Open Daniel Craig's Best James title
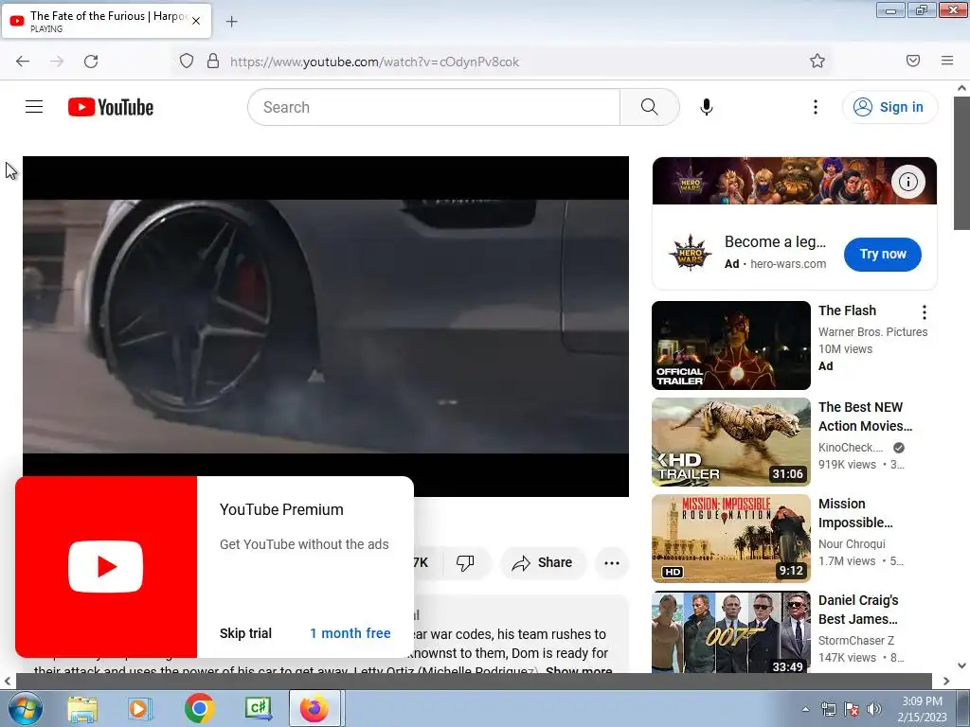Image resolution: width=970 pixels, height=727 pixels. [x=858, y=610]
